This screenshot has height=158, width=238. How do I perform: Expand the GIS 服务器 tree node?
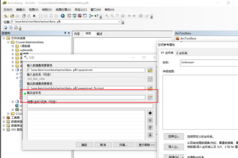tap(4, 130)
